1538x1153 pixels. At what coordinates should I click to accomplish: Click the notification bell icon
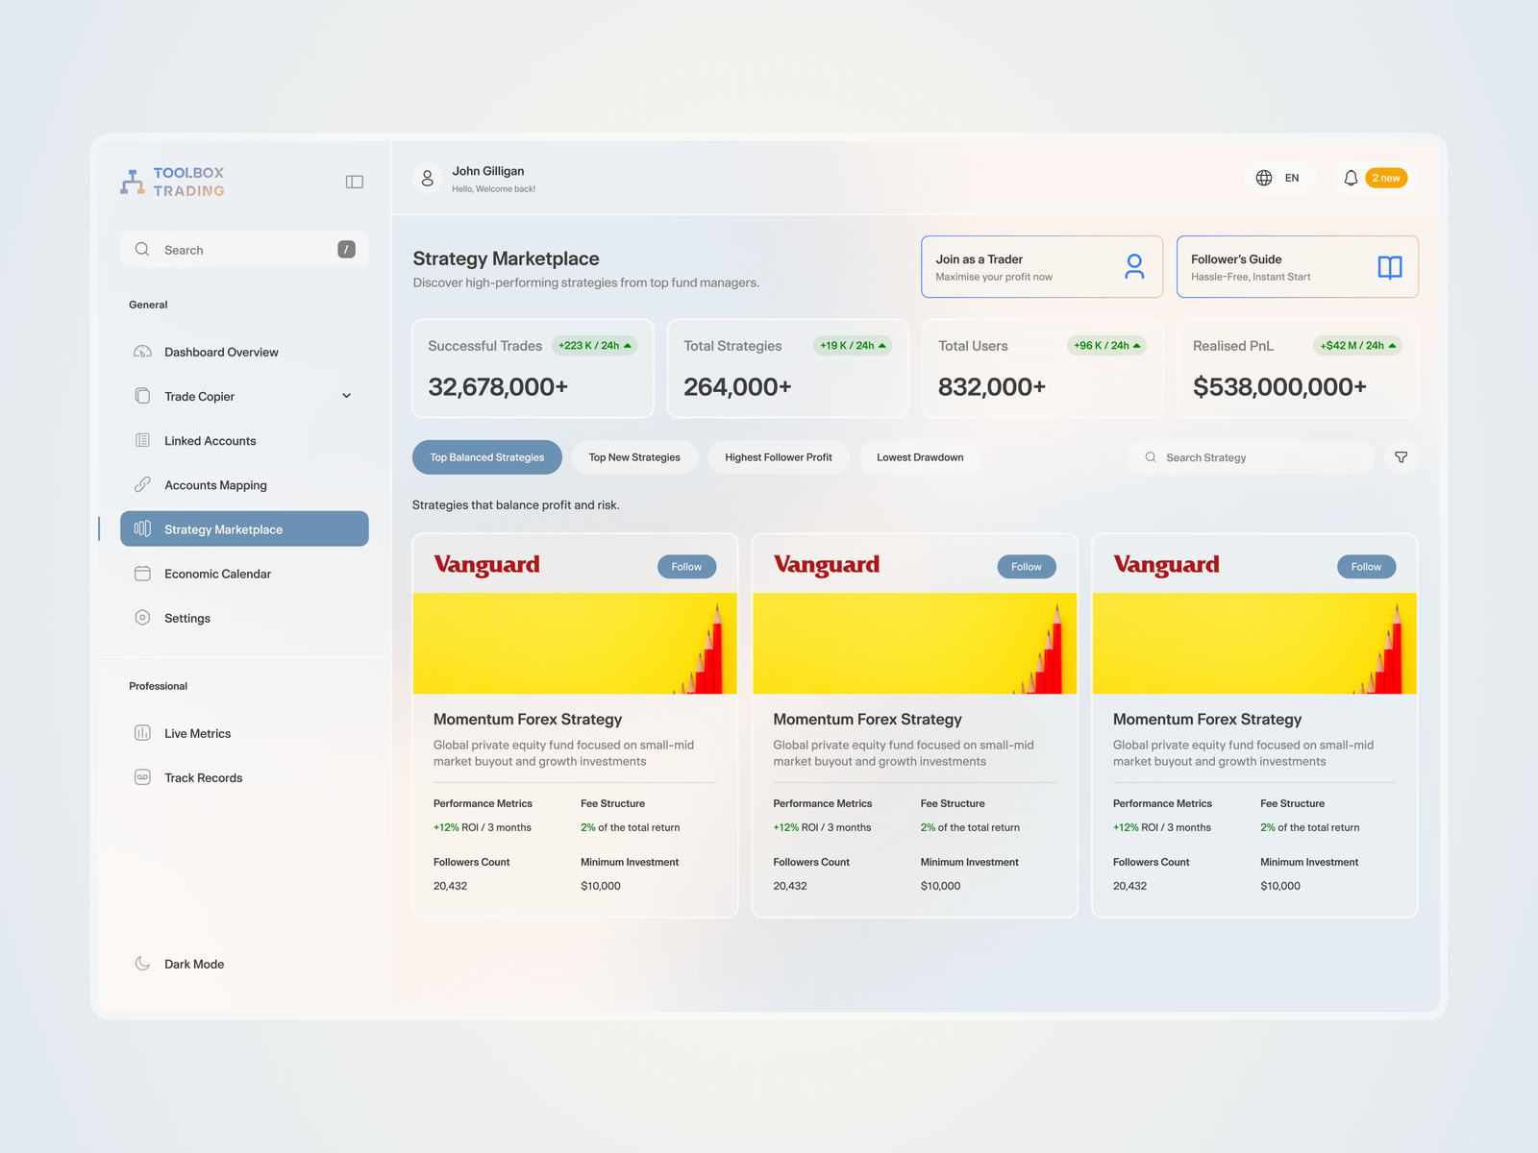1351,178
